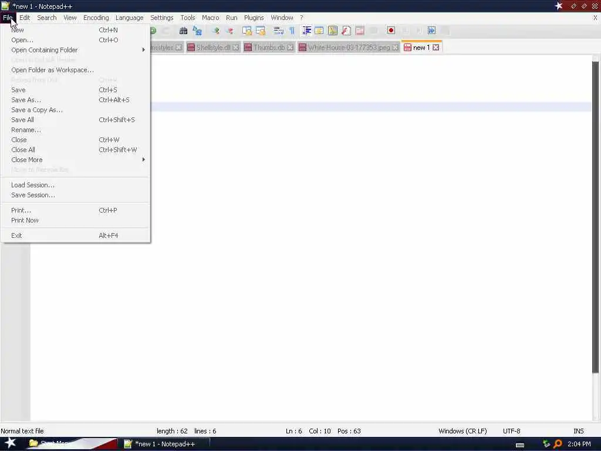Image resolution: width=601 pixels, height=451 pixels.
Task: Click the star icon in title bar
Action: 559,6
